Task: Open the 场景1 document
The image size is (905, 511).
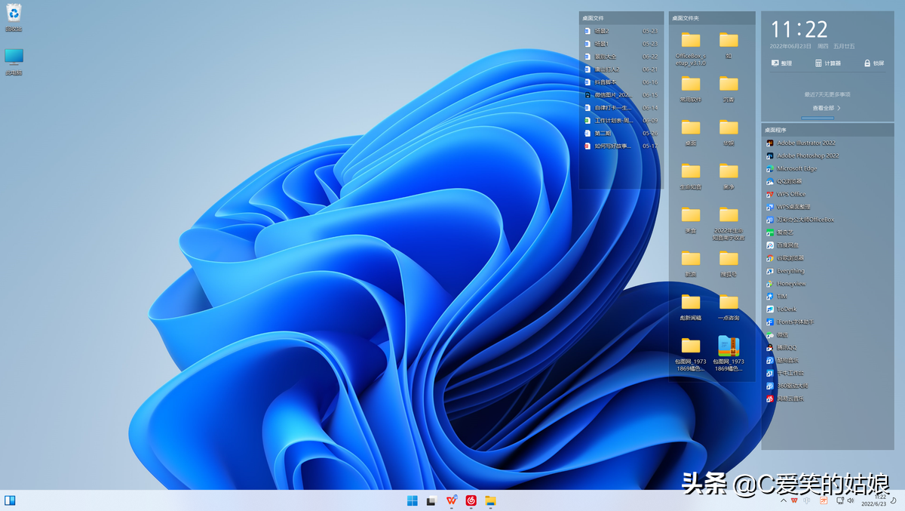Action: coord(621,44)
